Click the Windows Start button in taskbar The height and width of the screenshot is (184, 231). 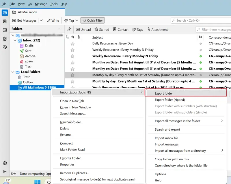tap(37, 182)
